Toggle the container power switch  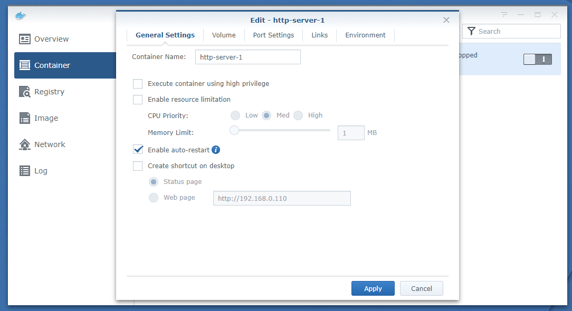(x=537, y=59)
